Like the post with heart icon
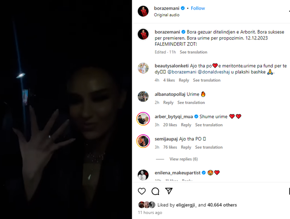 [x=142, y=191]
